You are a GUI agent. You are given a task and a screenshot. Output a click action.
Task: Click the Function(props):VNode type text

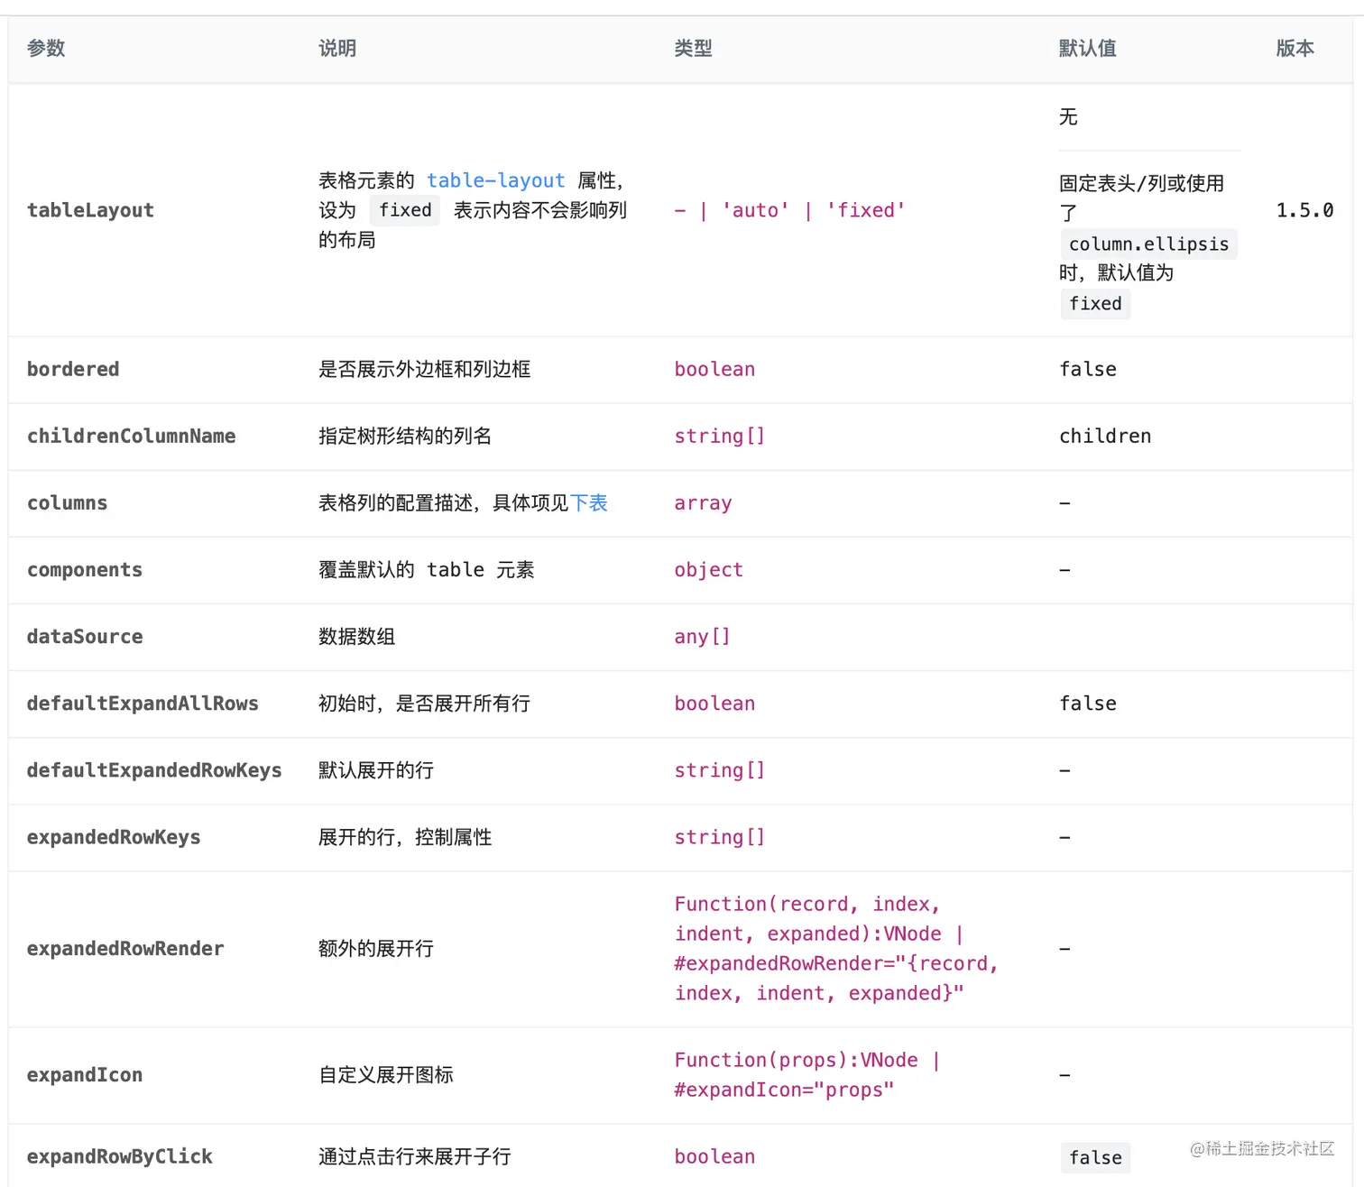(807, 1075)
